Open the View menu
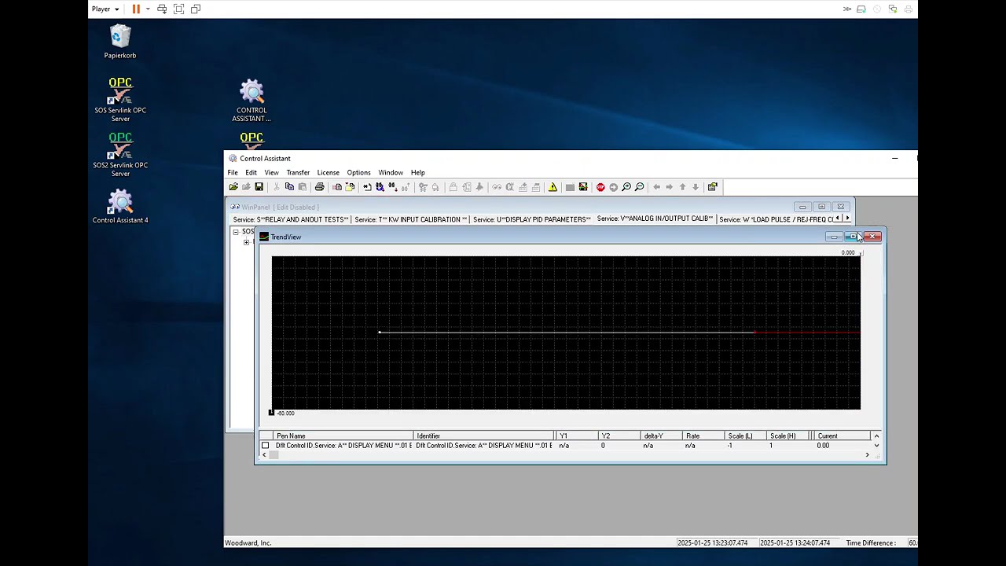 tap(271, 172)
